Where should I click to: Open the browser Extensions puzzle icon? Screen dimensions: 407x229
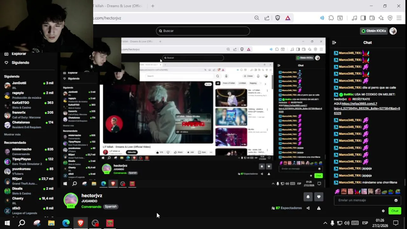[x=331, y=18]
